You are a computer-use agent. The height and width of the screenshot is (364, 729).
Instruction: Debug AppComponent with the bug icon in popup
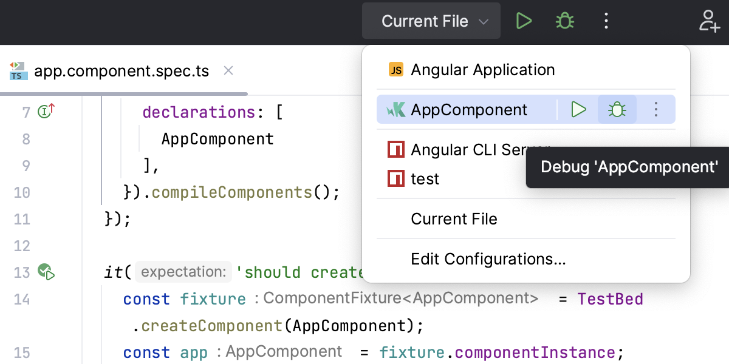coord(617,110)
